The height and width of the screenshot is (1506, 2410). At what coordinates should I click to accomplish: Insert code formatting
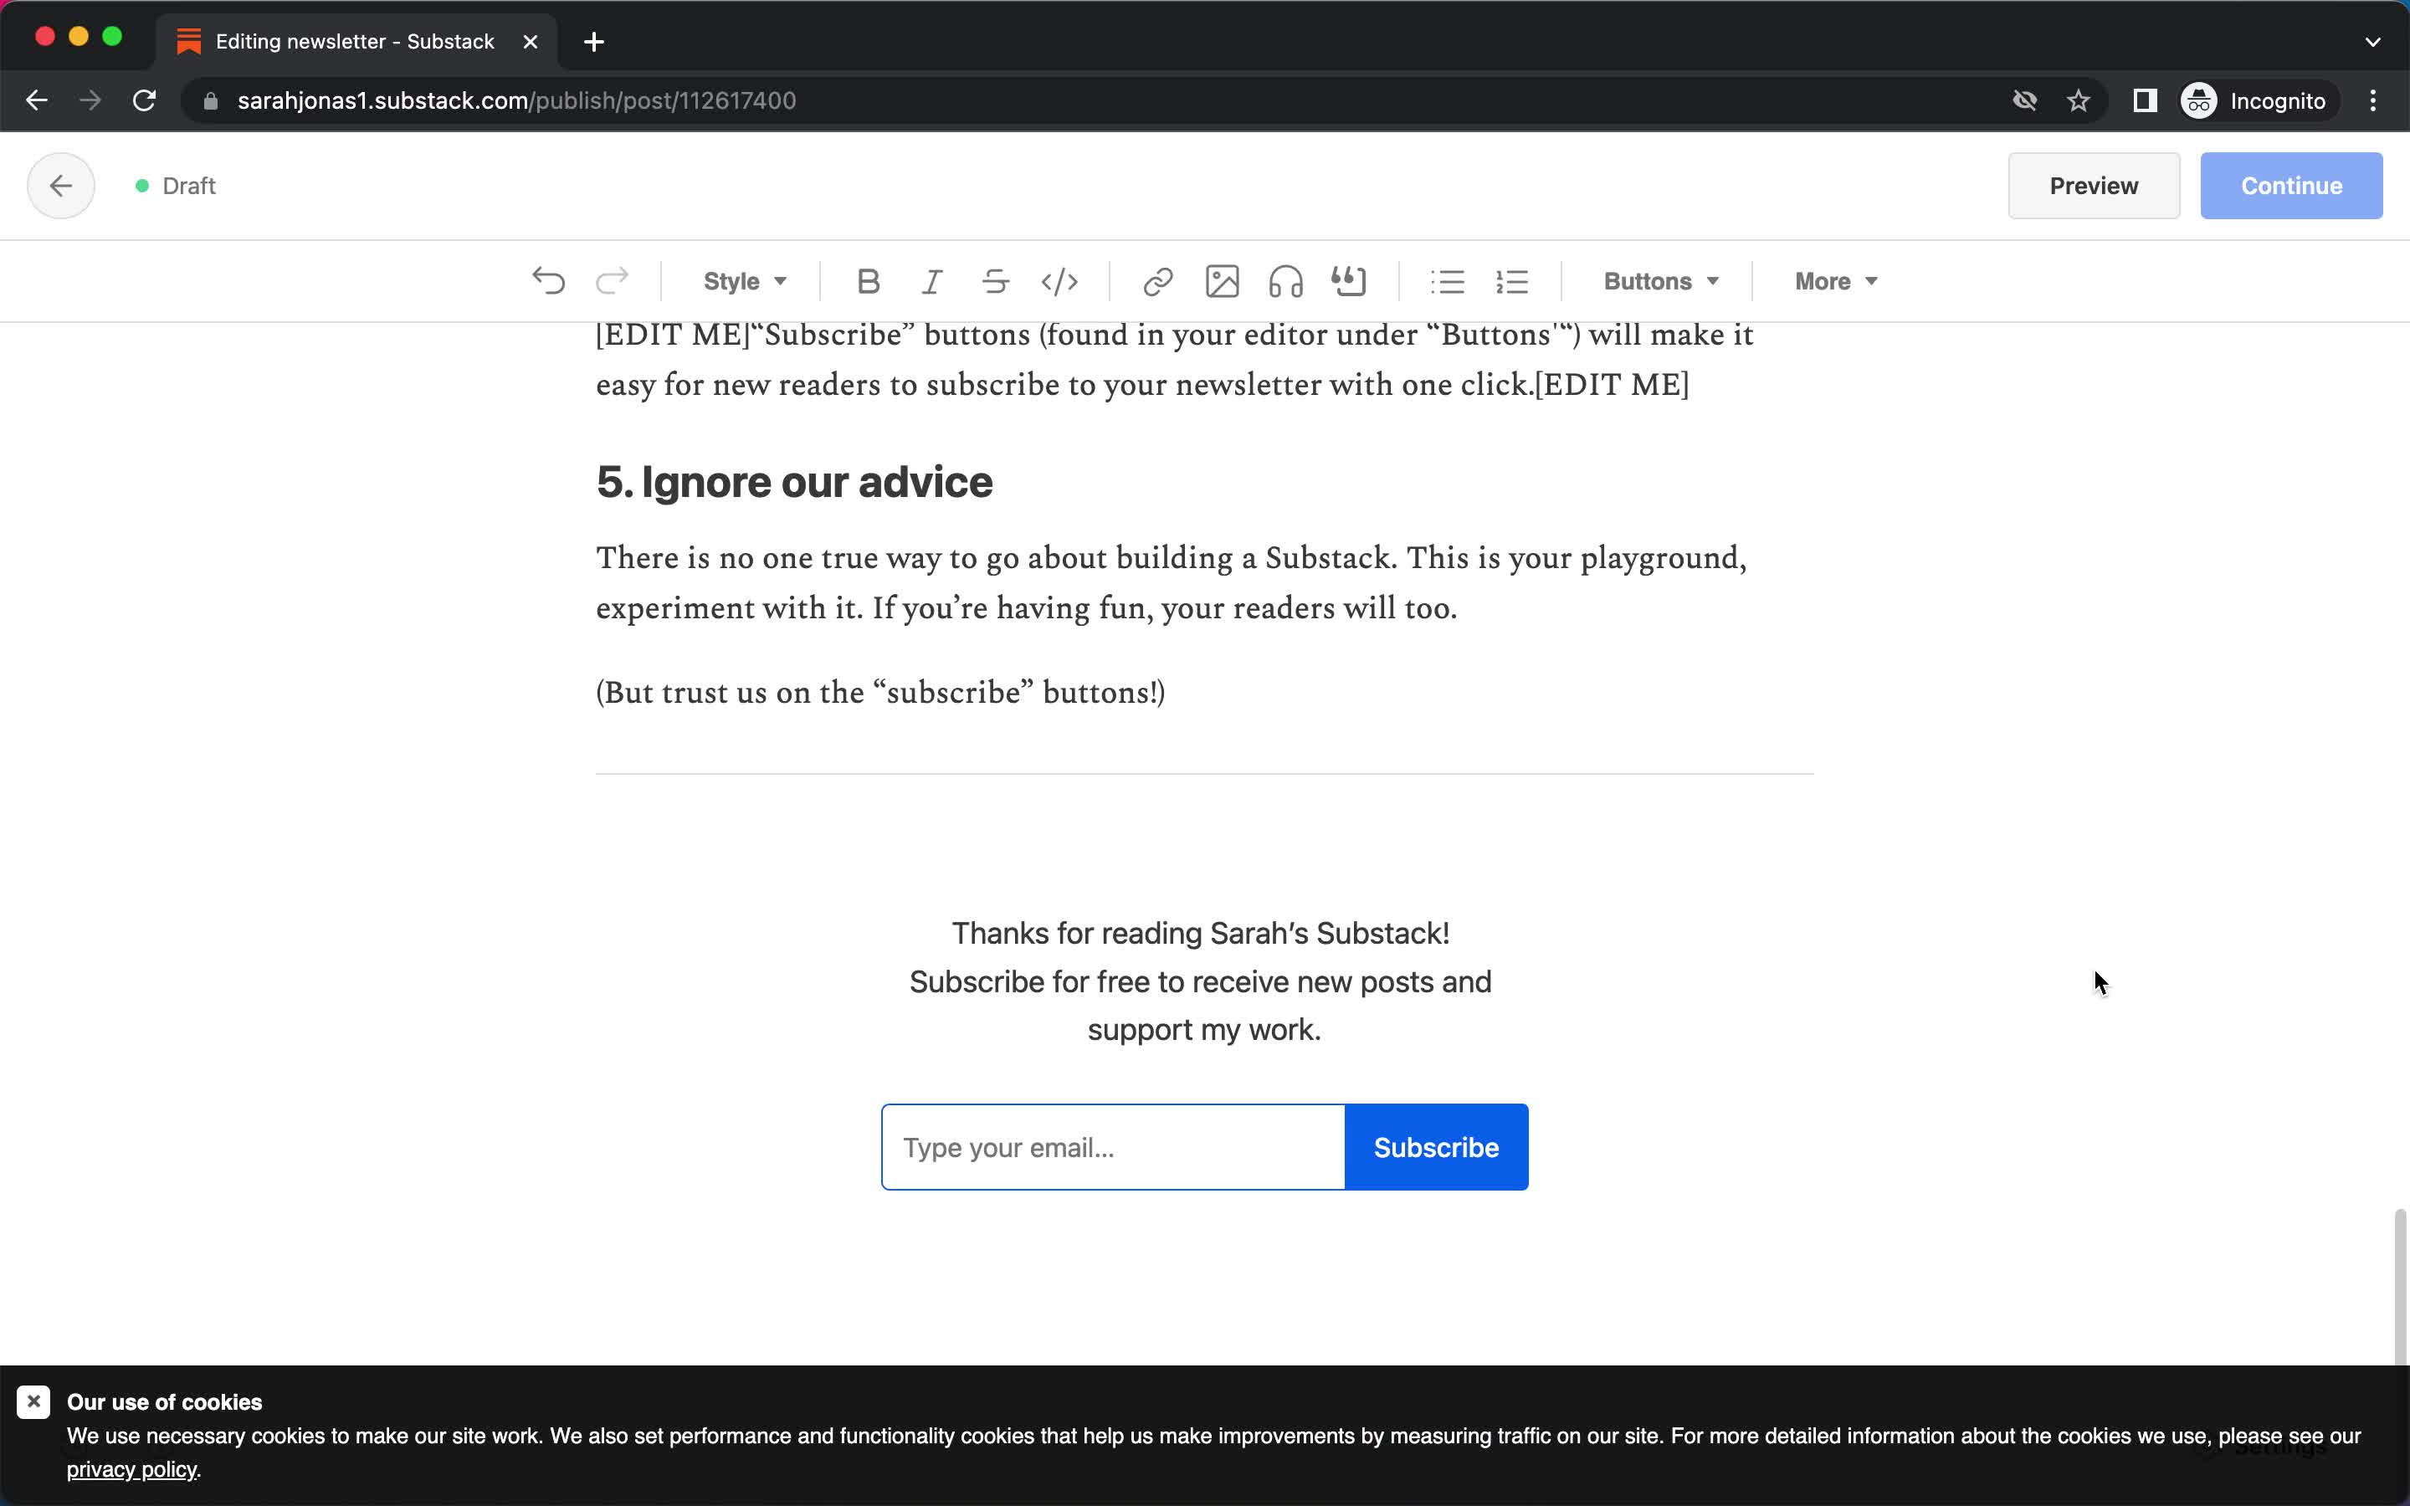pyautogui.click(x=1059, y=282)
